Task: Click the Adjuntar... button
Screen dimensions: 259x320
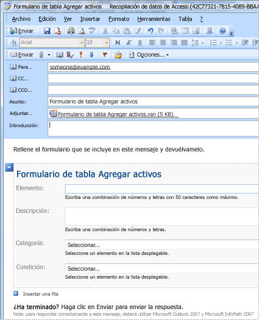Action: click(x=21, y=113)
